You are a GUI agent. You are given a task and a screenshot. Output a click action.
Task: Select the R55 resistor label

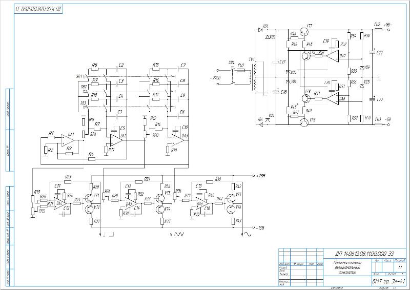point(354,71)
